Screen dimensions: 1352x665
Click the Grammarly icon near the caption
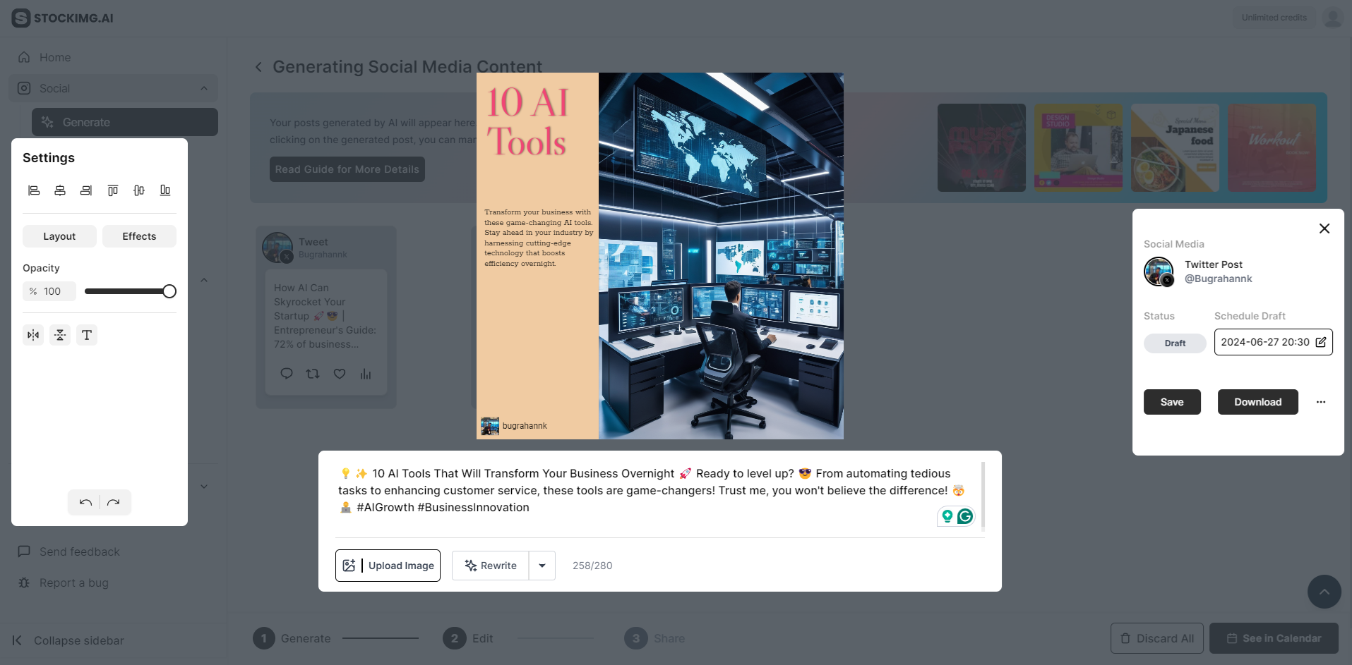pyautogui.click(x=965, y=516)
